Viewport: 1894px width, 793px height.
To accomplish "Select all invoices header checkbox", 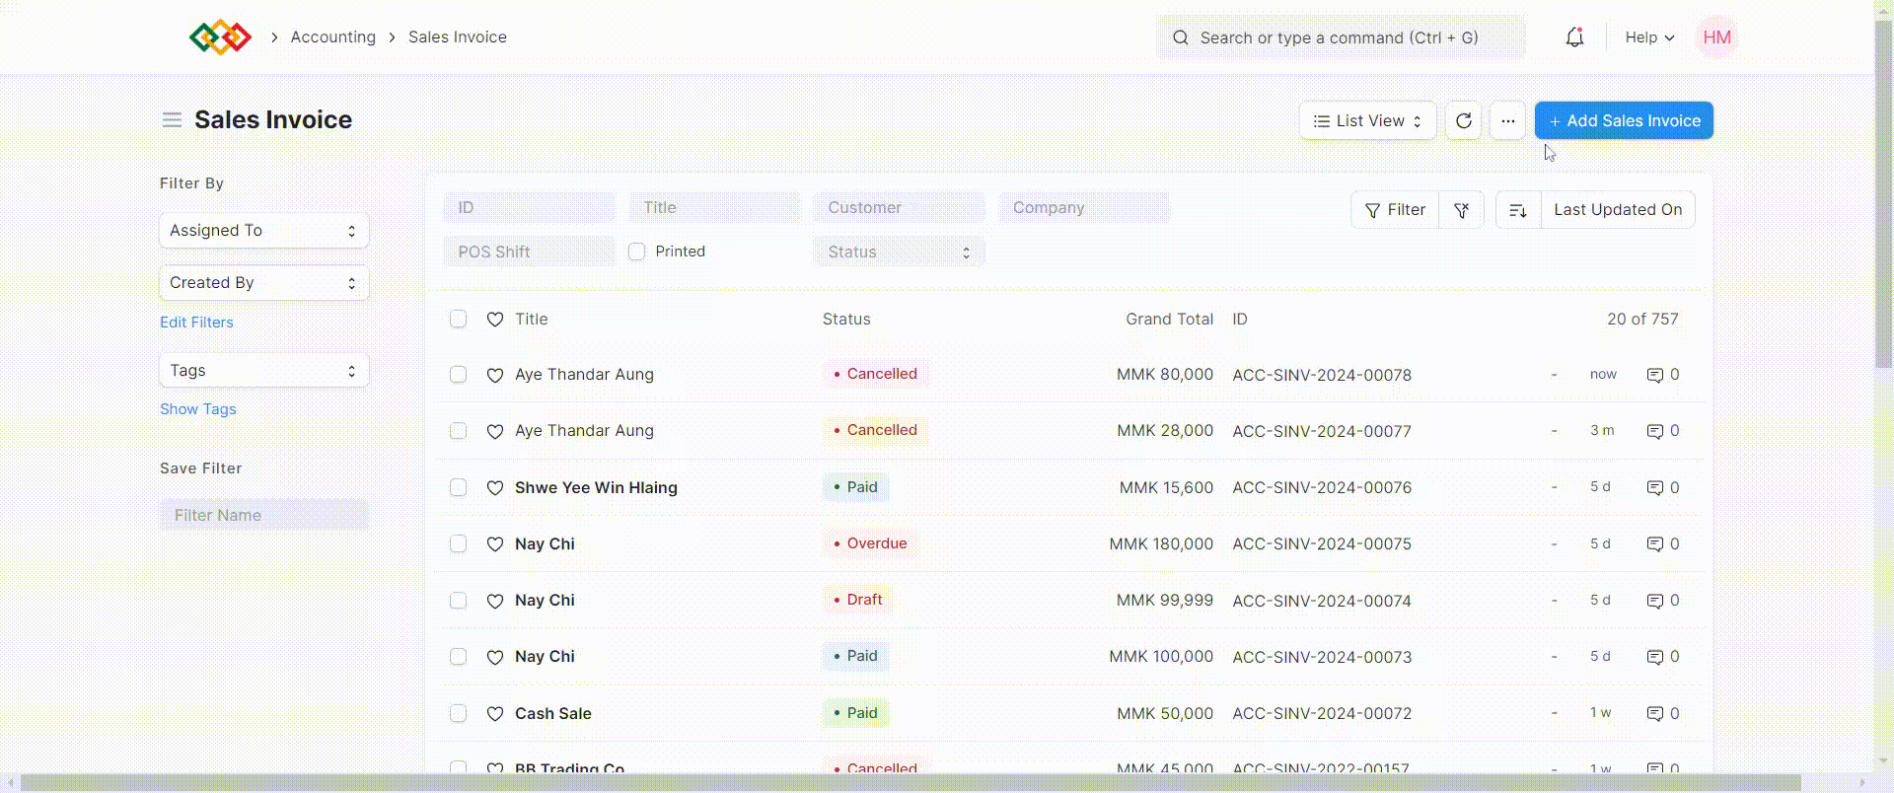I will pyautogui.click(x=458, y=319).
